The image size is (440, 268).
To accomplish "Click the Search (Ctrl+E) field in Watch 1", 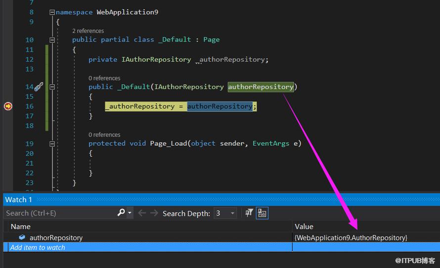I will [60, 213].
